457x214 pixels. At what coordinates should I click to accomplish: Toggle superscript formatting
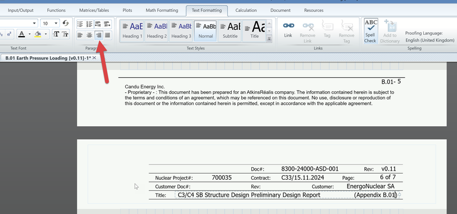point(9,34)
